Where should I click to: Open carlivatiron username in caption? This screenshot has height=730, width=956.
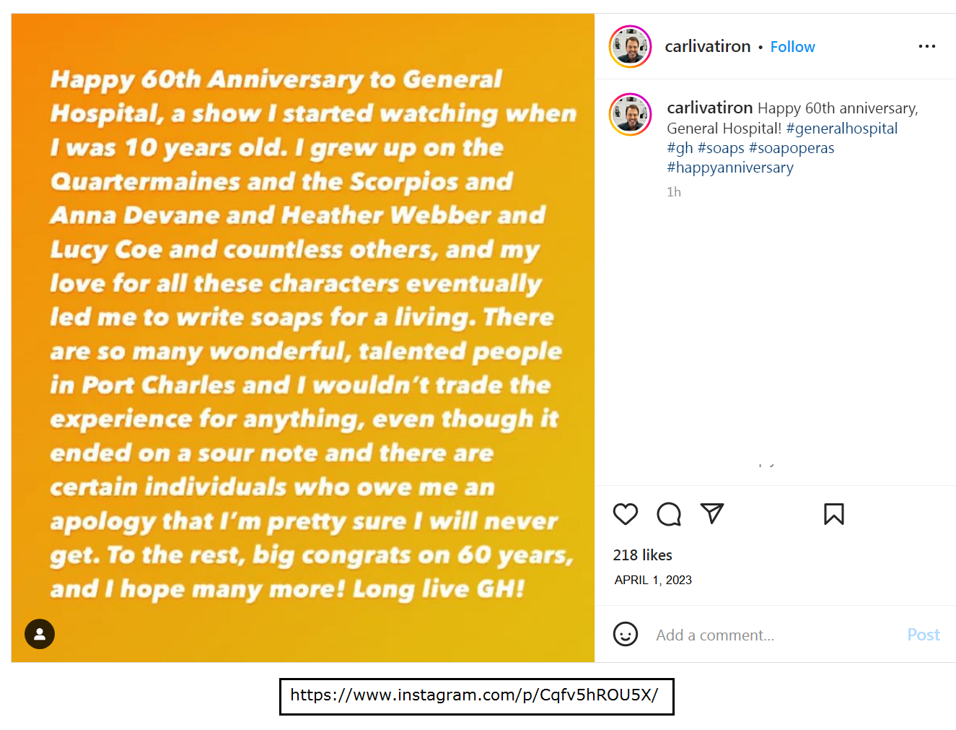point(709,108)
